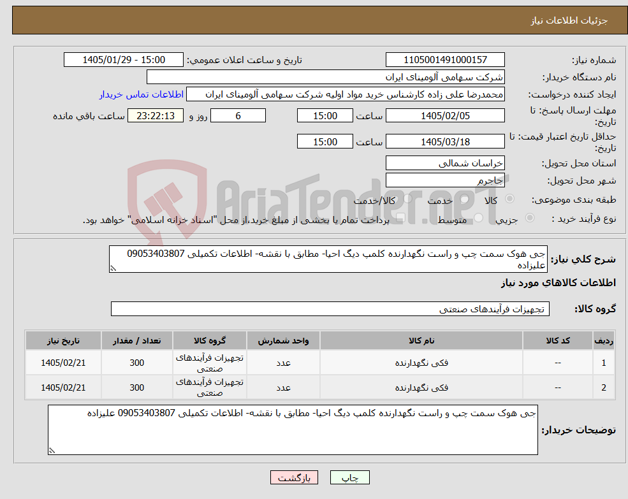Click the need number field 1105001491000157

[445, 60]
